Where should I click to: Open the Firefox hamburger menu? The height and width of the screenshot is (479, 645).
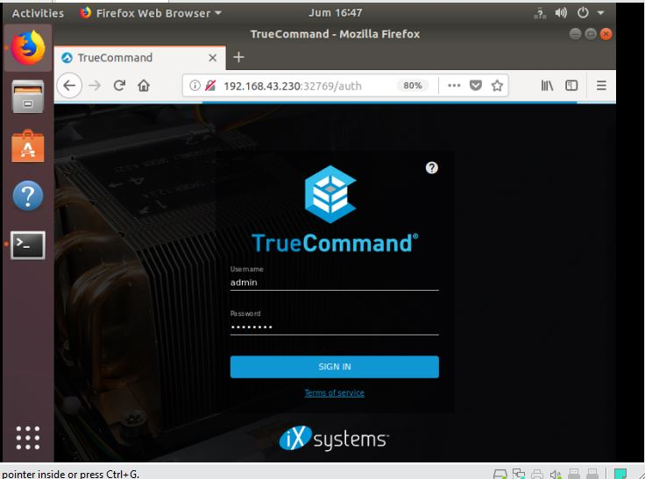[x=601, y=86]
